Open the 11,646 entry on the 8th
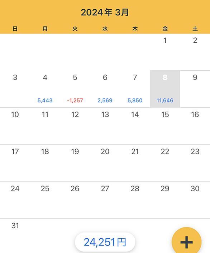This screenshot has height=253, width=210. (165, 100)
